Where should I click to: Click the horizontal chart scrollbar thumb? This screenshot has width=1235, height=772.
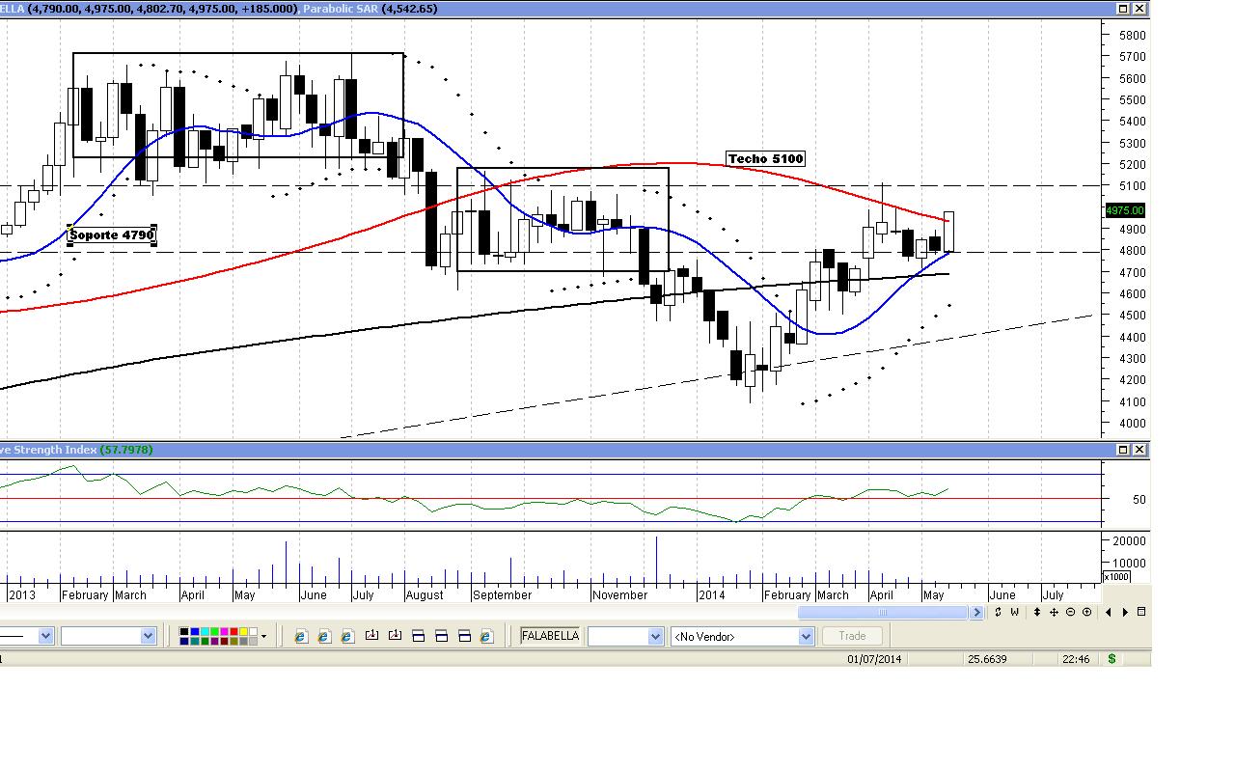coord(883,612)
